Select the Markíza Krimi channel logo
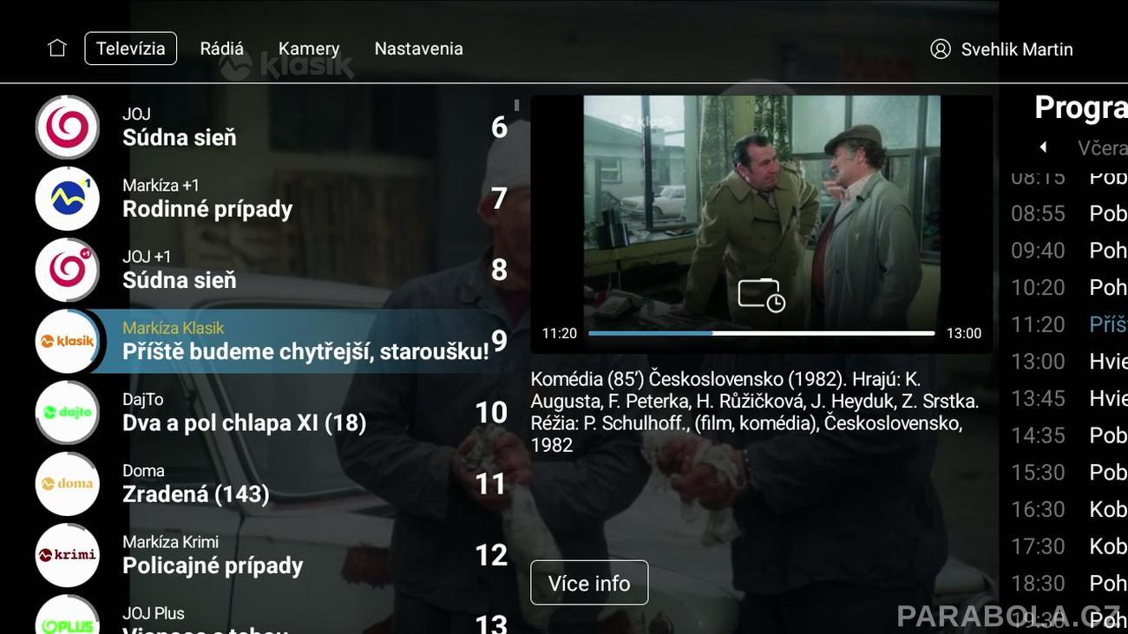Image resolution: width=1128 pixels, height=634 pixels. 68,554
